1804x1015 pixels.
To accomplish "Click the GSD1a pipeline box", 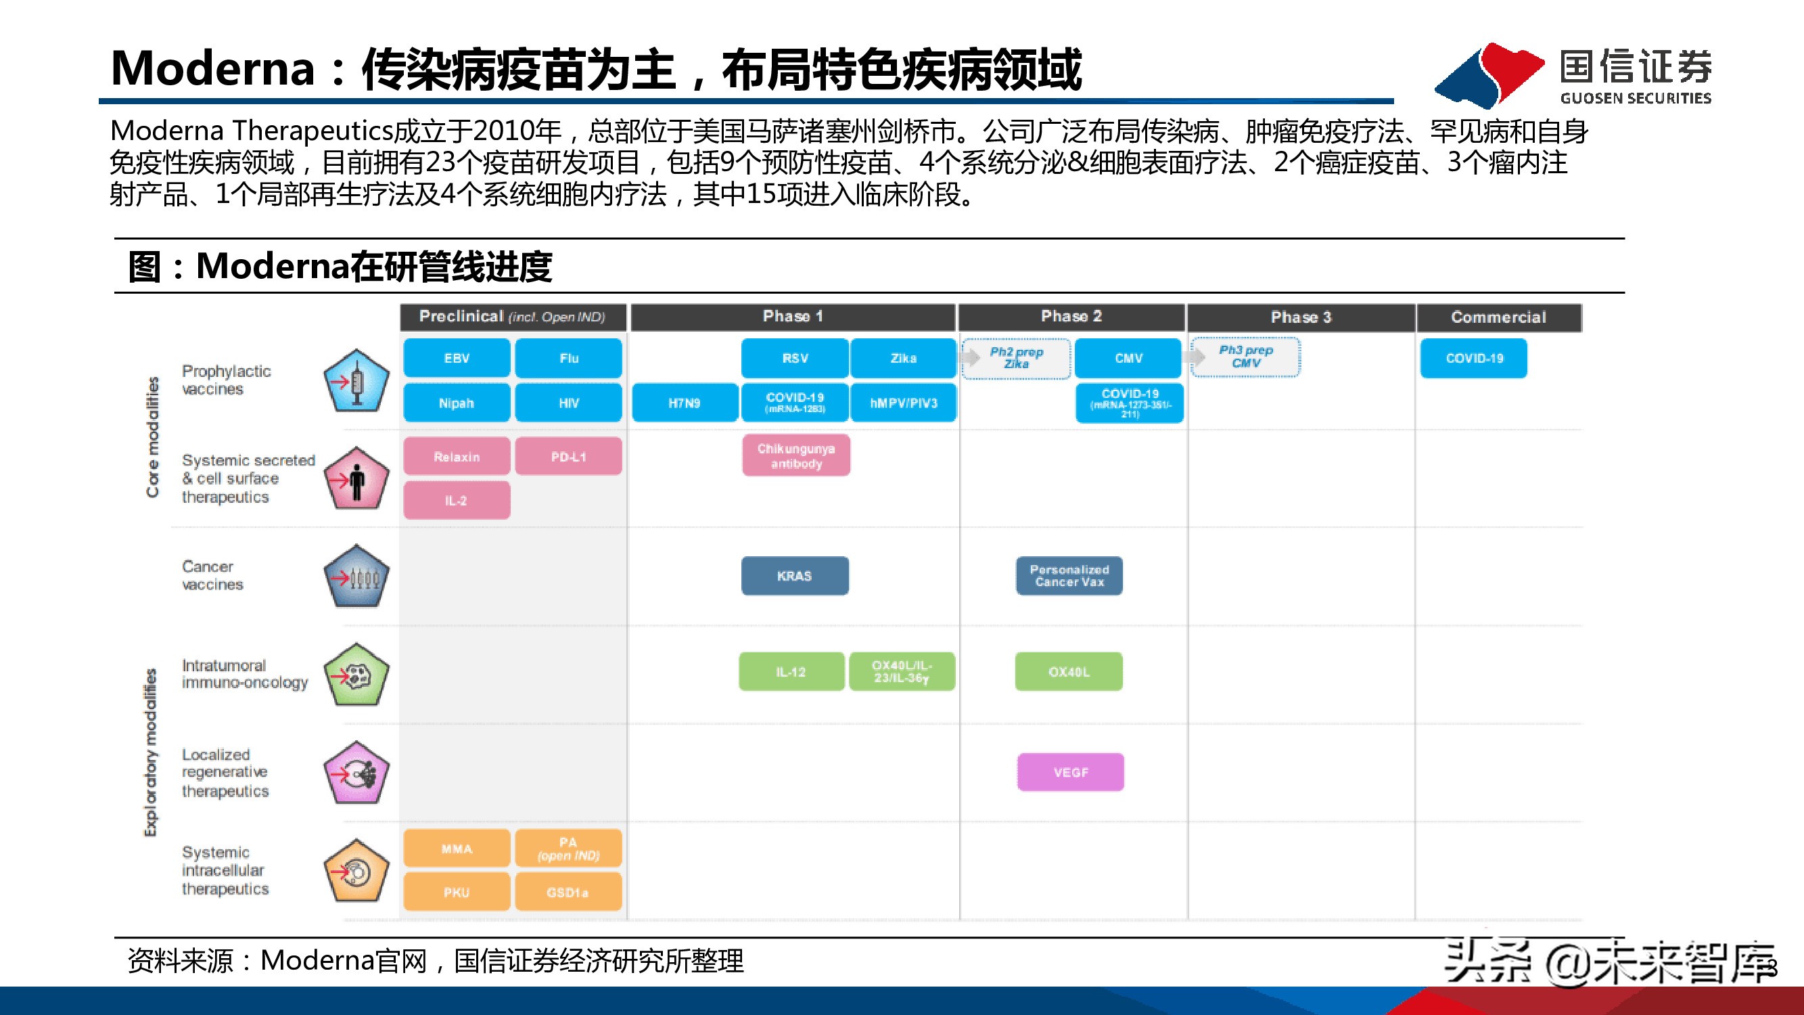I will [569, 892].
